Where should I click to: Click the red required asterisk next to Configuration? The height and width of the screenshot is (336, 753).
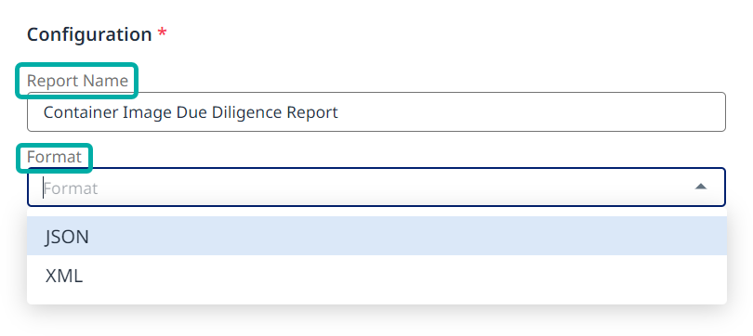(163, 33)
